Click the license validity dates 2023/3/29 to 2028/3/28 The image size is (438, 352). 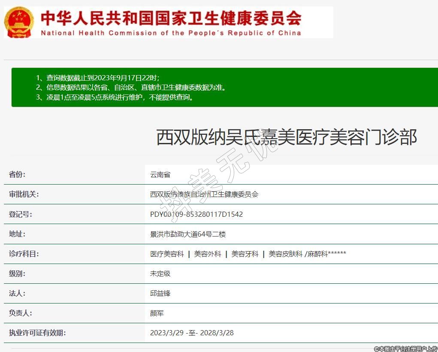[x=192, y=333]
